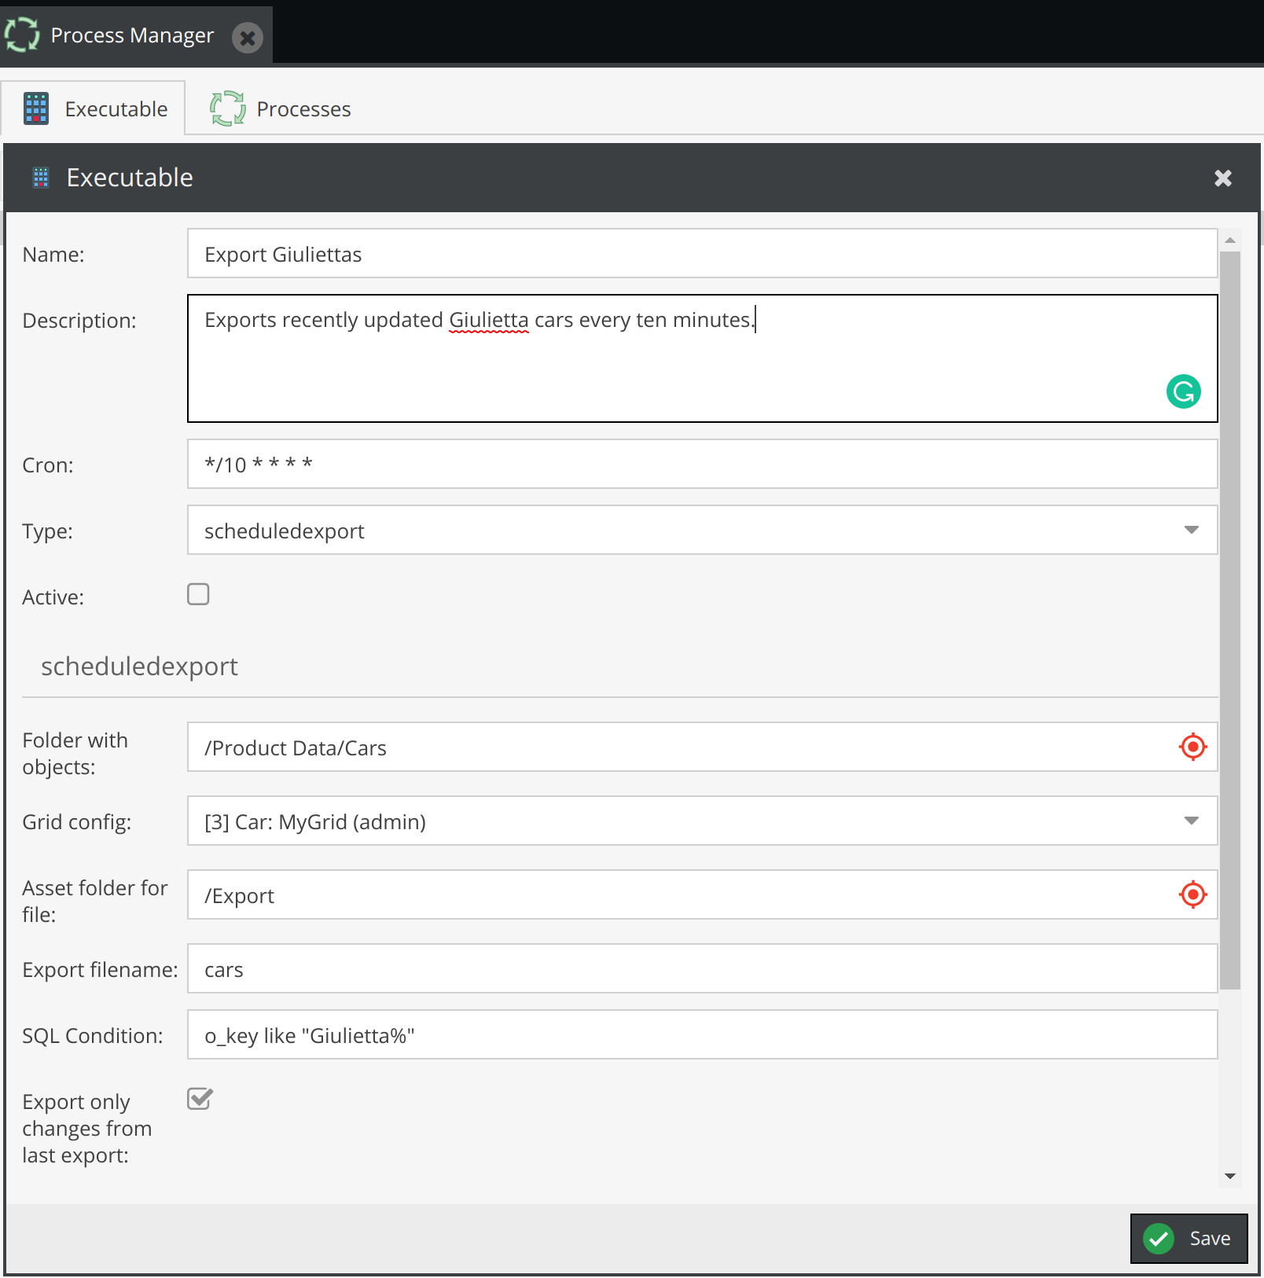Edit the Name field 'Export Giuliettas'

pos(702,254)
